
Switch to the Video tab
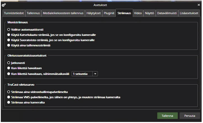(x=138, y=13)
